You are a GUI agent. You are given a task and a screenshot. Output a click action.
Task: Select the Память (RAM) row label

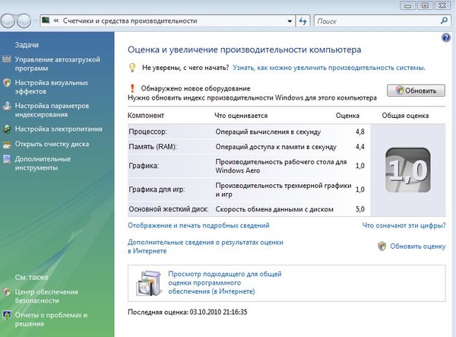tap(153, 147)
